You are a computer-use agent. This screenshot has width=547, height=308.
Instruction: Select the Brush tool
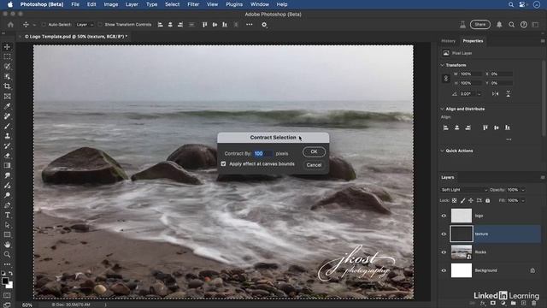[7, 126]
